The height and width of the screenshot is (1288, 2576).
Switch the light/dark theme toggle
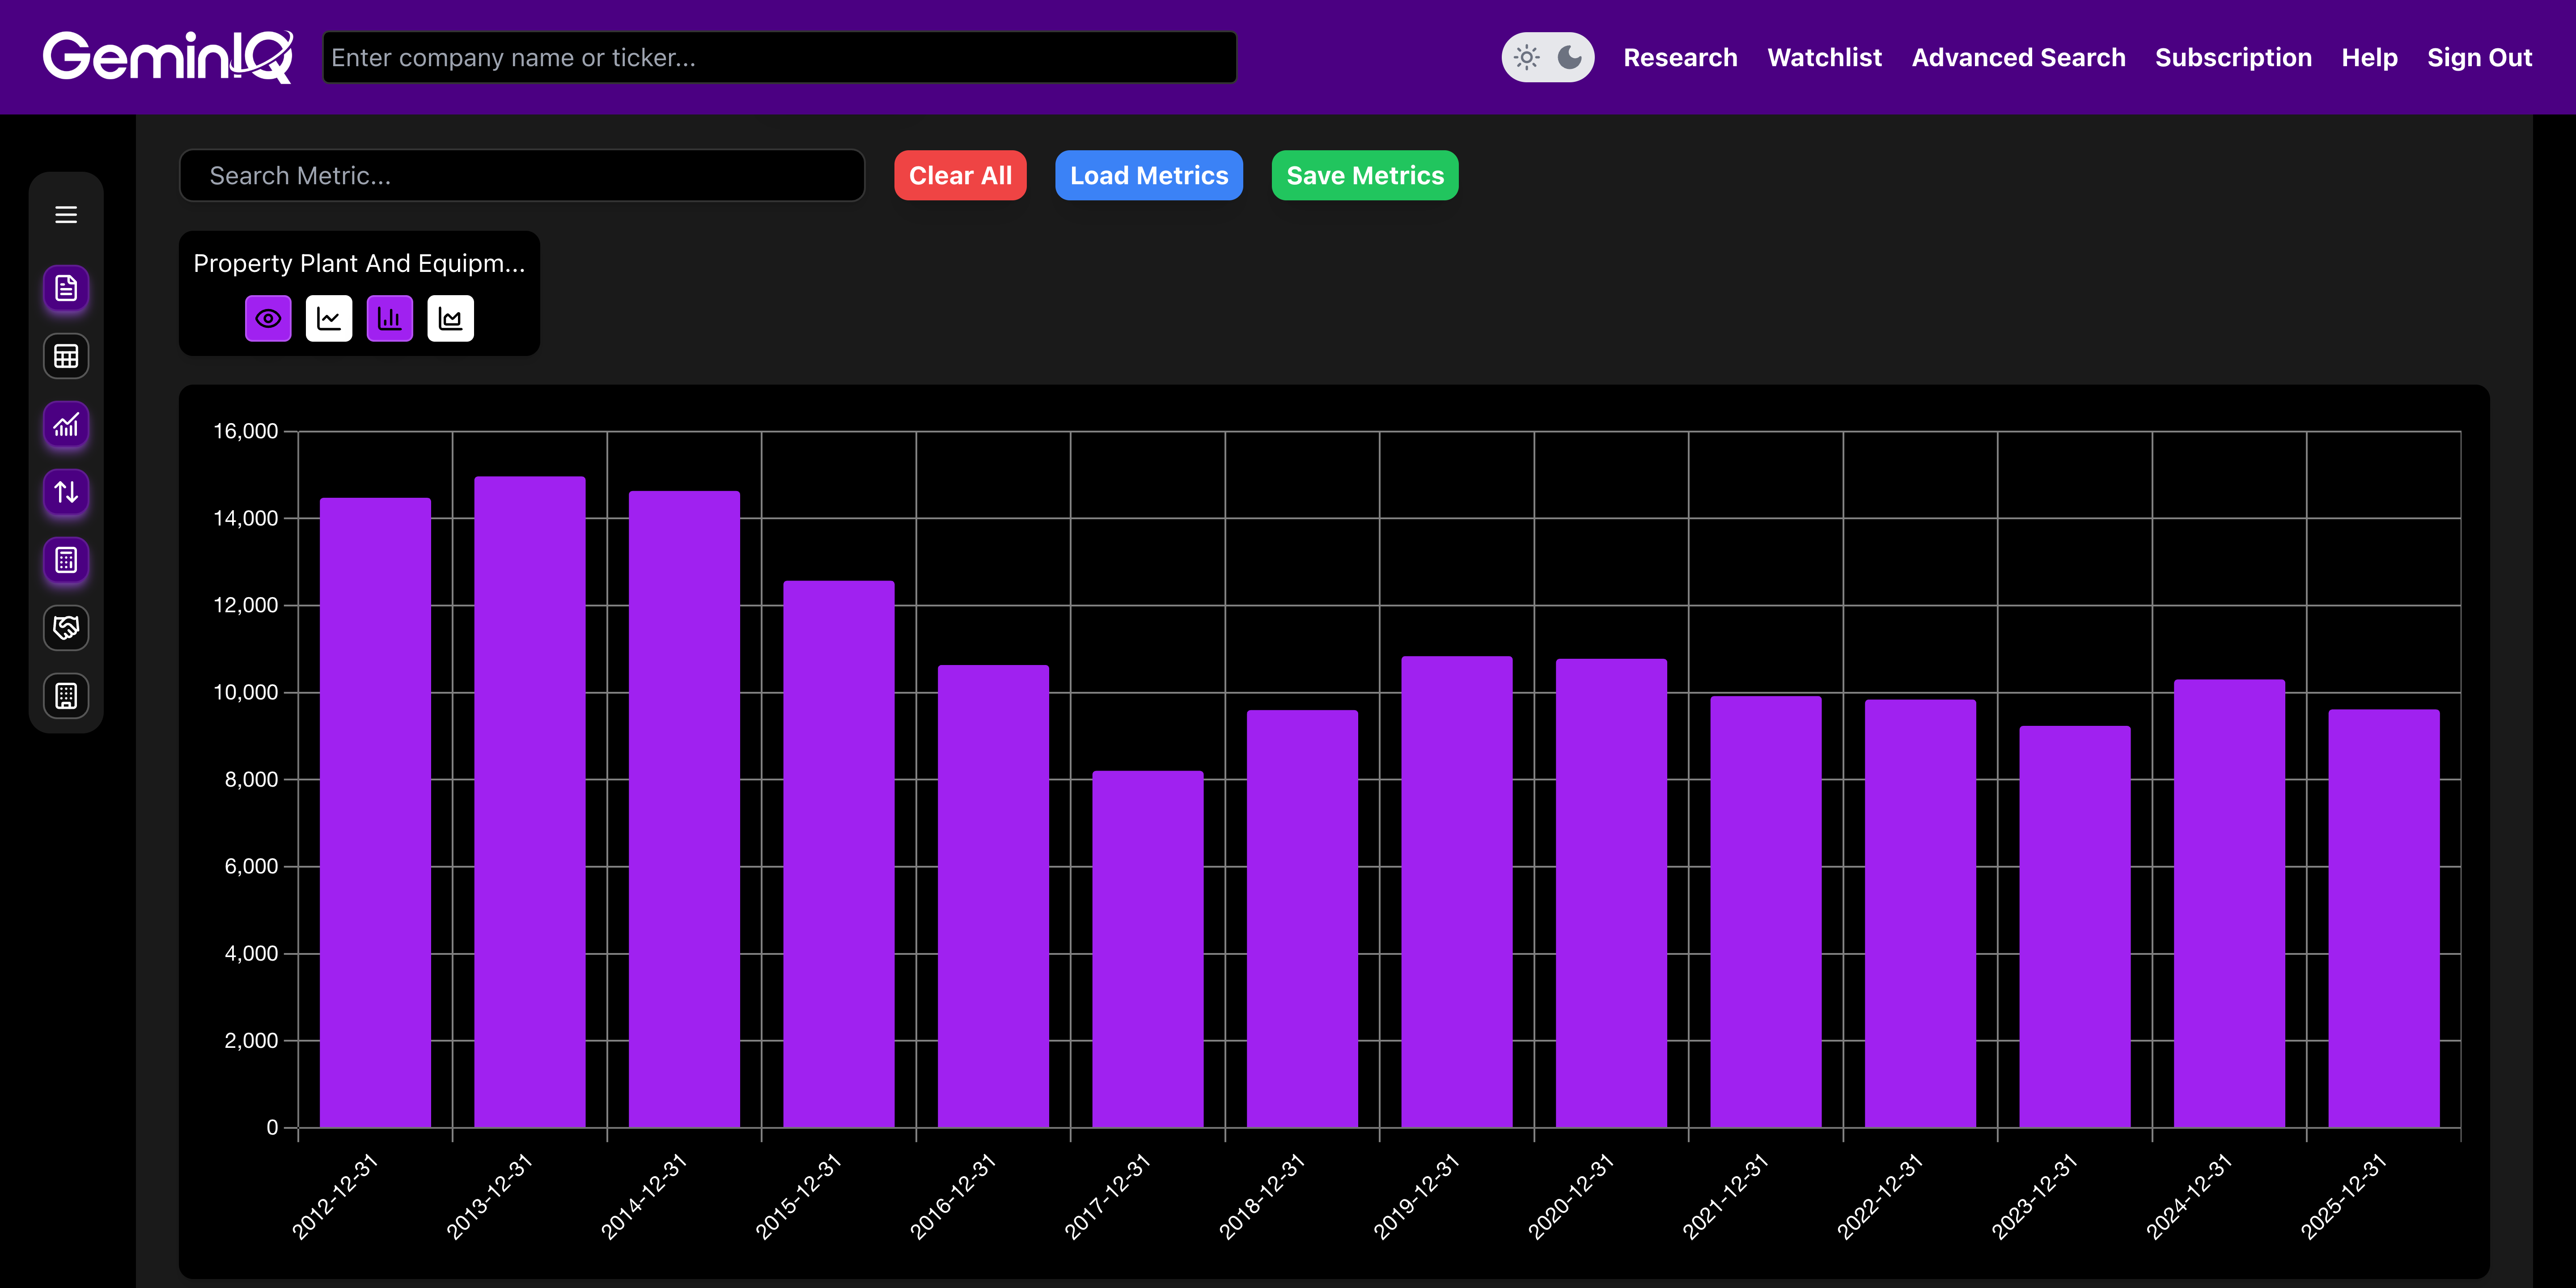1547,57
